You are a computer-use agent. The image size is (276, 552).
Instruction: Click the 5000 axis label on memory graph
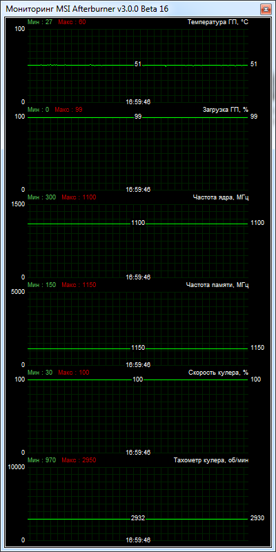19,291
